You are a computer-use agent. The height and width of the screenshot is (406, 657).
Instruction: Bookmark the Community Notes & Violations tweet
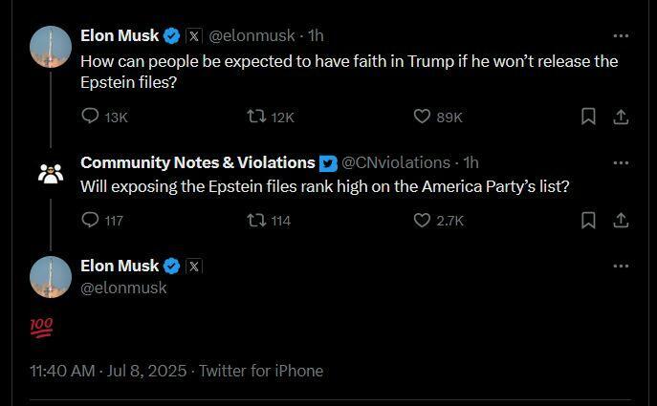588,220
